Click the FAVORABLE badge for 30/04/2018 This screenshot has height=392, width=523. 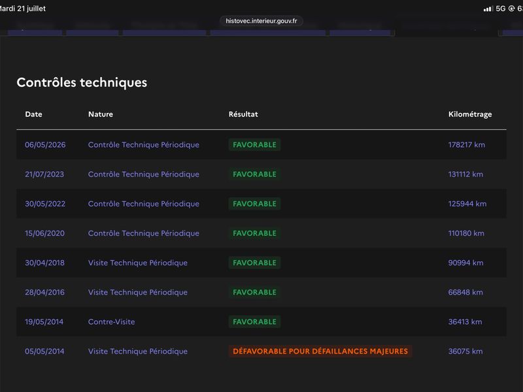(x=254, y=263)
